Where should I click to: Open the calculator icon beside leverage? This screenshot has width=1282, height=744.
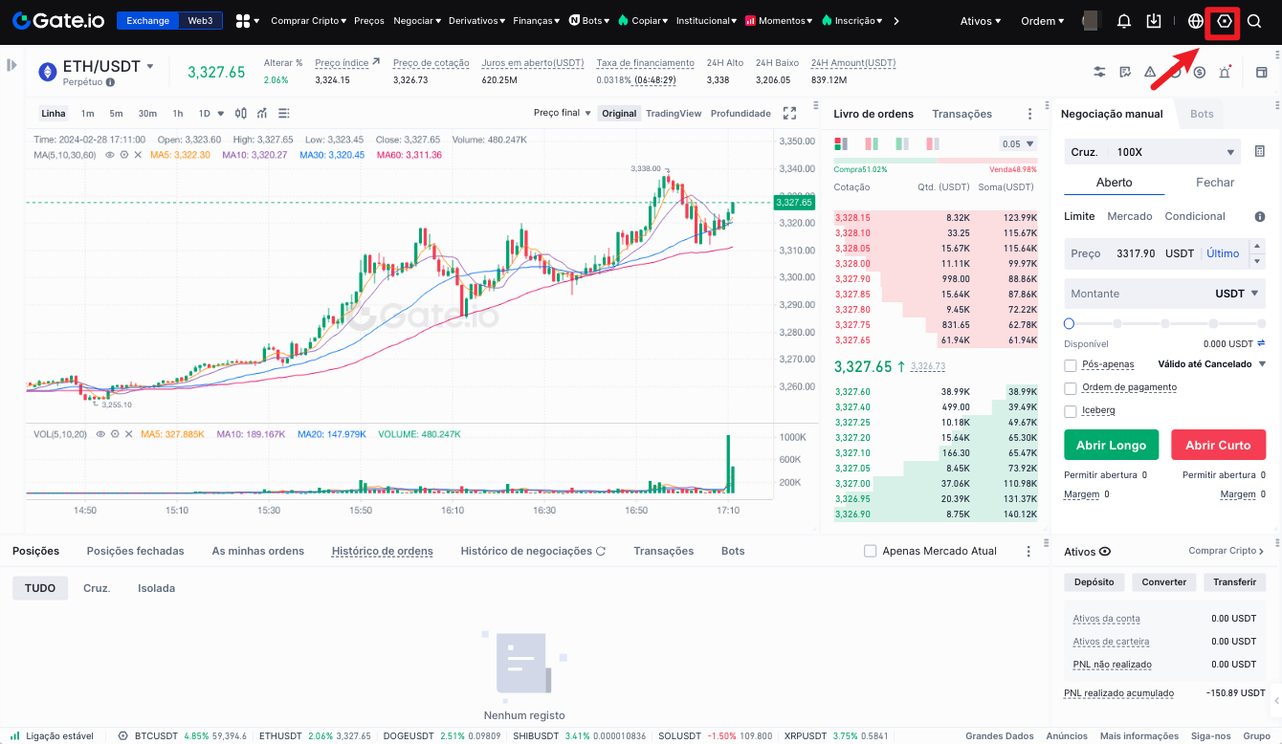tap(1259, 152)
